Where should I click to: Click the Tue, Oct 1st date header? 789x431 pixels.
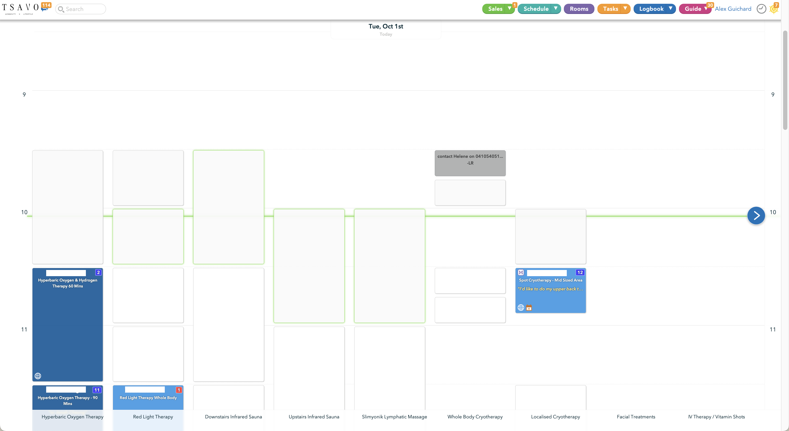point(386,26)
